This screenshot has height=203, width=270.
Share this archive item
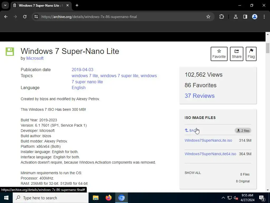pyautogui.click(x=237, y=54)
